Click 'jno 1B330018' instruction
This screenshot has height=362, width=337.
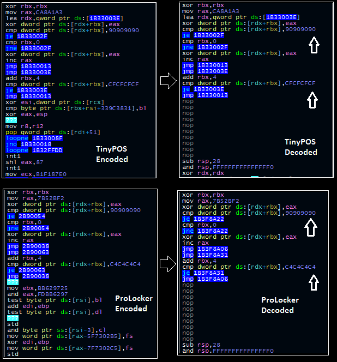pos(28,144)
